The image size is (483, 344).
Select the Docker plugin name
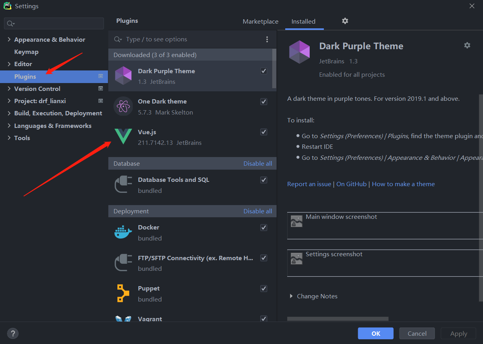click(149, 227)
